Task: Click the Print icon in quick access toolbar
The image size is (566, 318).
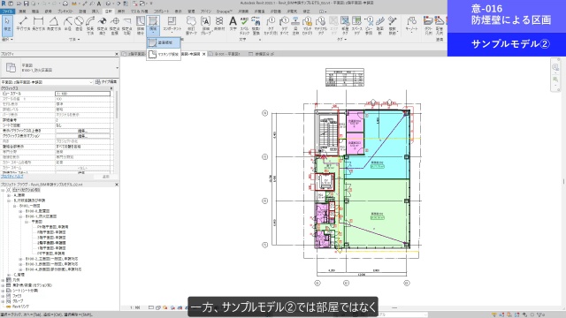Action: click(65, 4)
